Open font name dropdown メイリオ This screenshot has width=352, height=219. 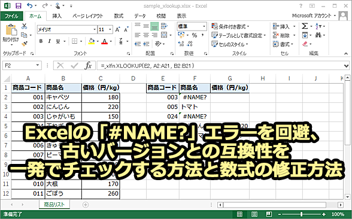95,30
